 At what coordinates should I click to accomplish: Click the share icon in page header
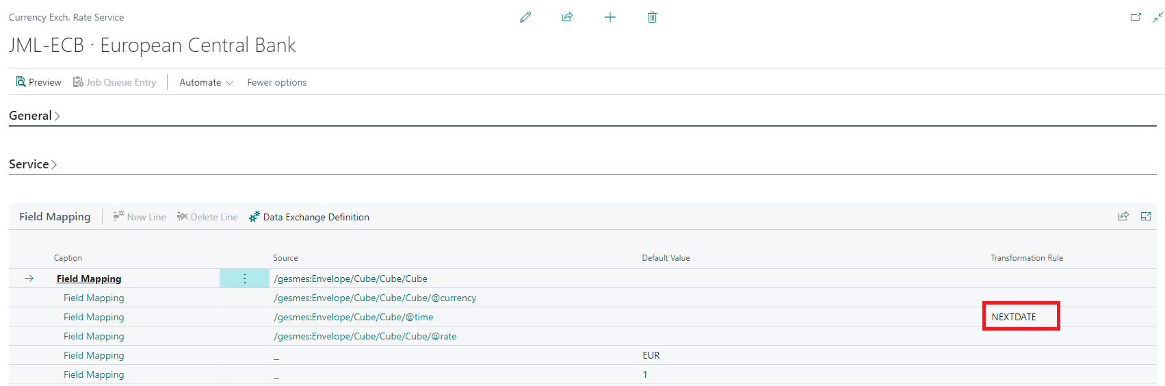click(567, 17)
